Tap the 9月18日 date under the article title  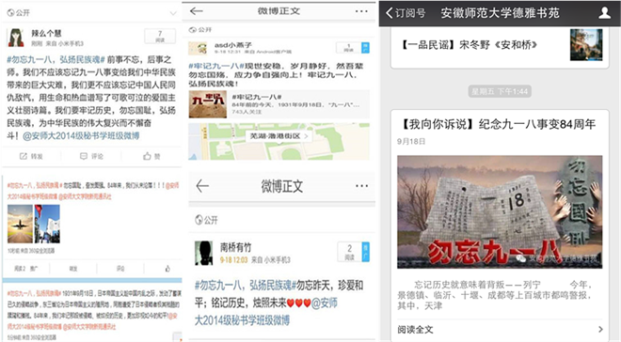tap(411, 142)
